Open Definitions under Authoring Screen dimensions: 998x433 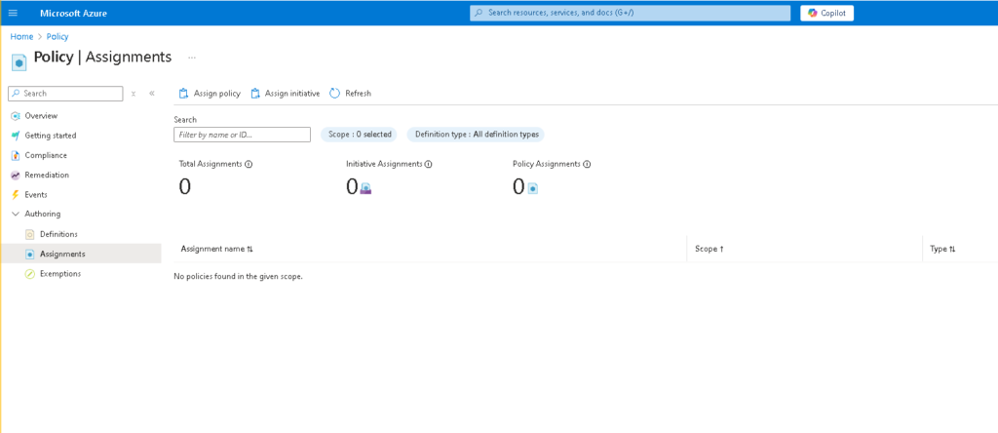pyautogui.click(x=58, y=234)
